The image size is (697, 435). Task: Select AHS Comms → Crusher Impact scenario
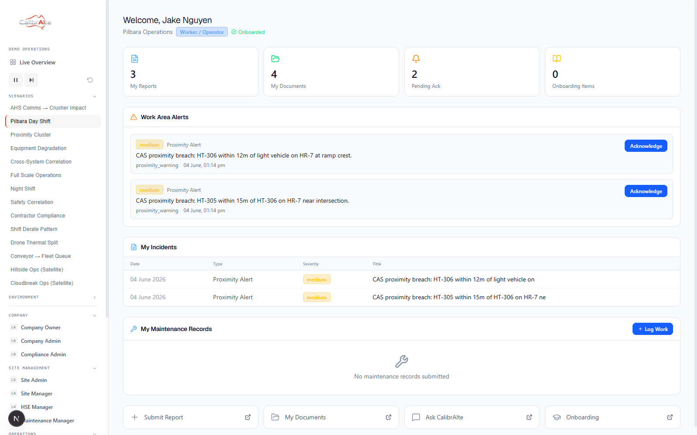[53, 108]
